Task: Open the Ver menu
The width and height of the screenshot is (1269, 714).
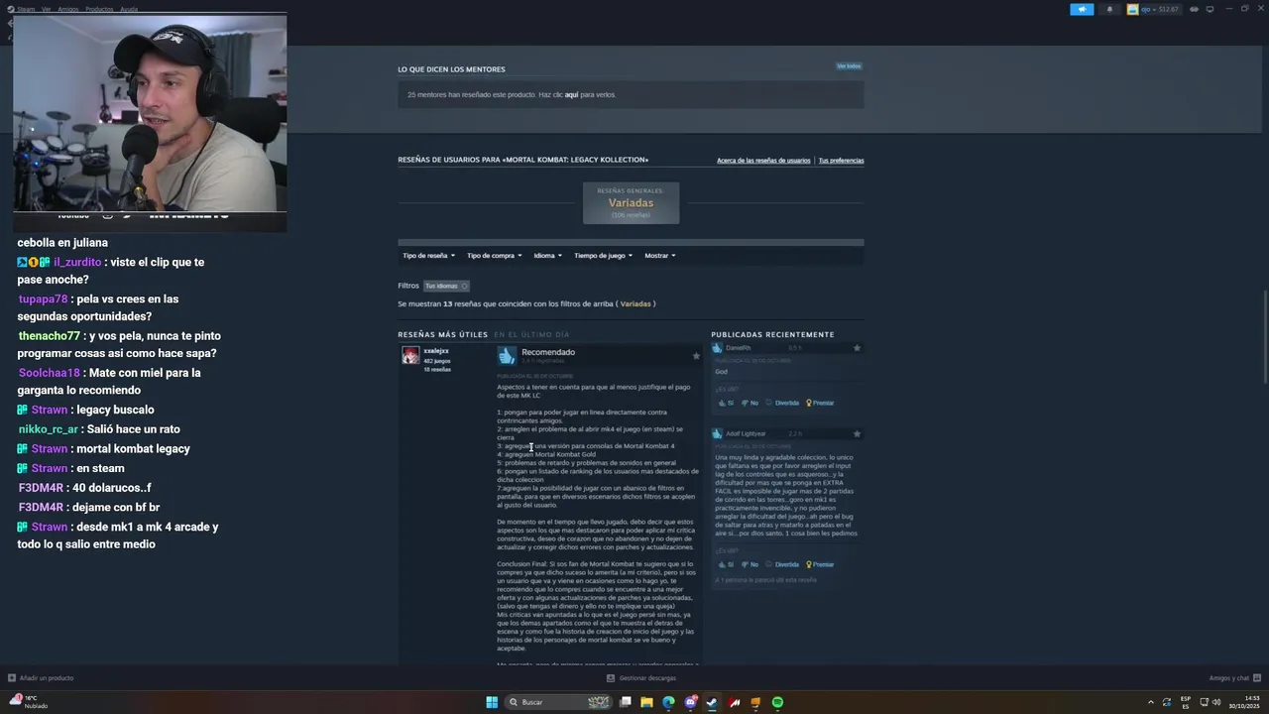Action: point(46,9)
